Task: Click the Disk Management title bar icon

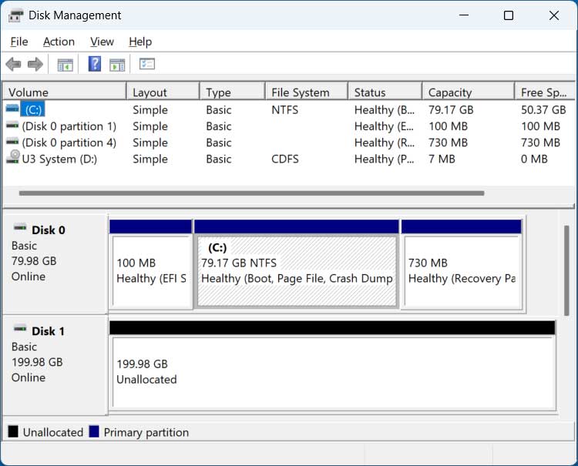Action: pos(15,15)
